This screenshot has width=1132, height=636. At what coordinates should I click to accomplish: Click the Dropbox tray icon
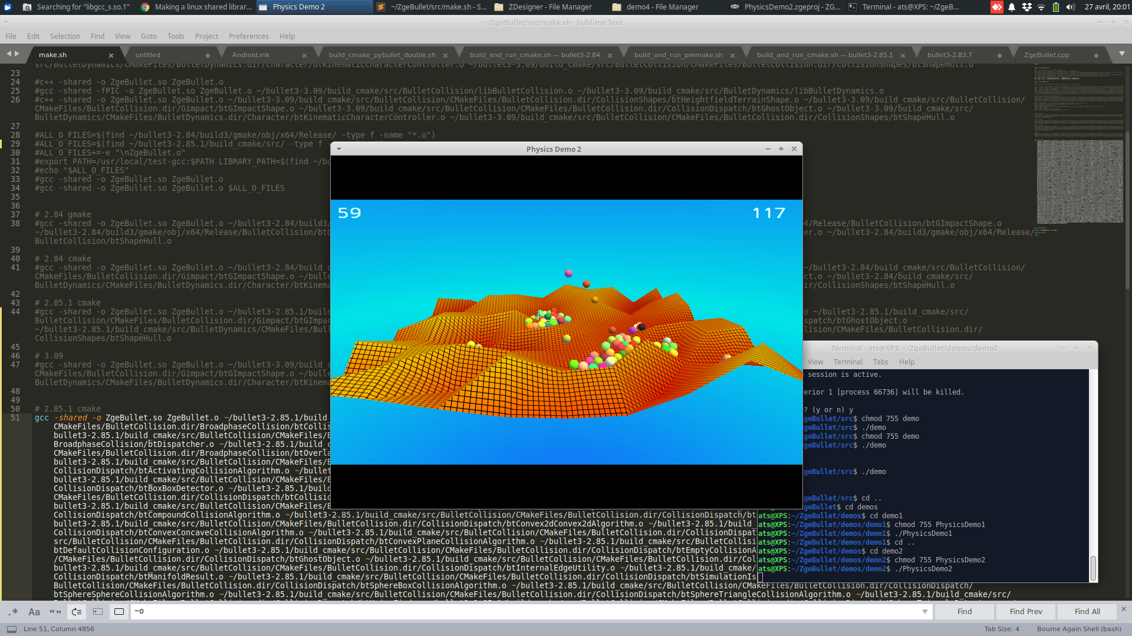tap(1027, 7)
